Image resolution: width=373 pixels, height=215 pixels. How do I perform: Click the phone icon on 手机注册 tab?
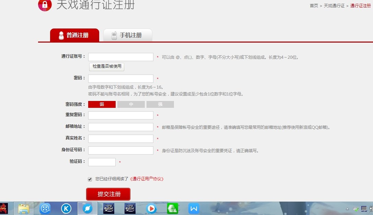point(114,34)
